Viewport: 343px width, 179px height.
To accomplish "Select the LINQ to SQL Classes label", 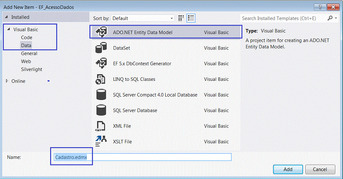I will point(134,79).
